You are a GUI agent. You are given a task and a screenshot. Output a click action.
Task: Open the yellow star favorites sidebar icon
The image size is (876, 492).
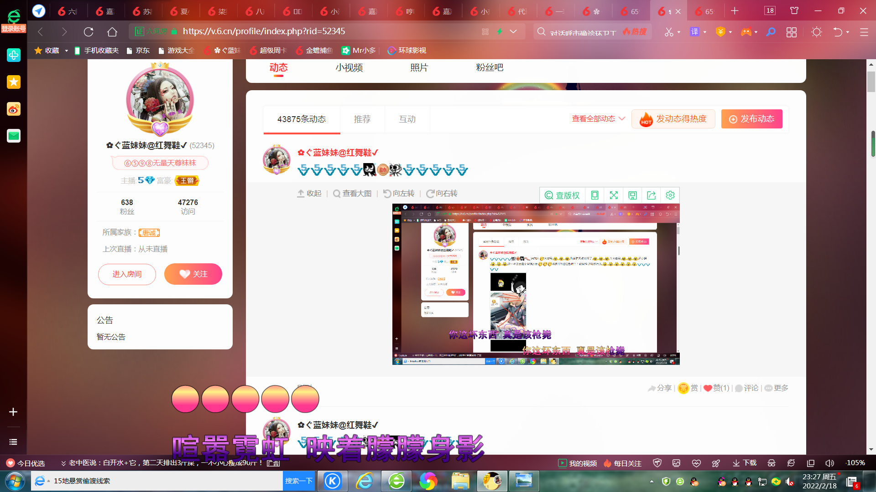pos(14,82)
